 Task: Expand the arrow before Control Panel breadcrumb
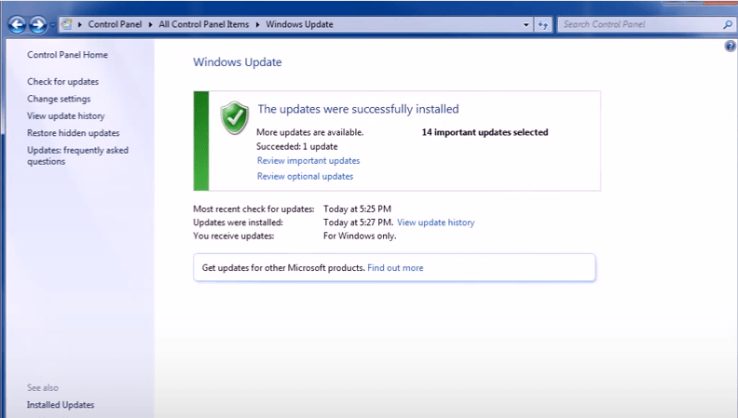click(79, 24)
